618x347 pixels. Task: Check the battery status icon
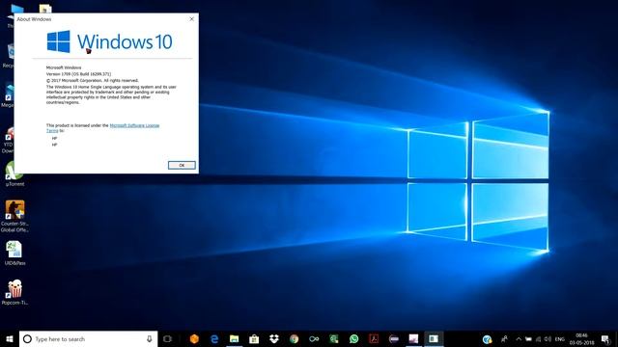click(x=528, y=338)
